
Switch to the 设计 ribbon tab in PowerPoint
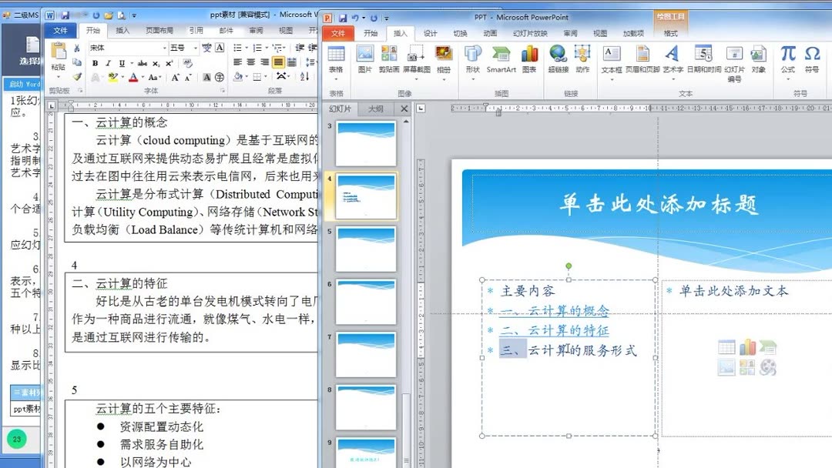coord(430,33)
